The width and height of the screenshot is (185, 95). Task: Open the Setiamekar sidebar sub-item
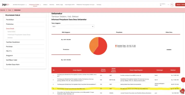(x=12, y=32)
